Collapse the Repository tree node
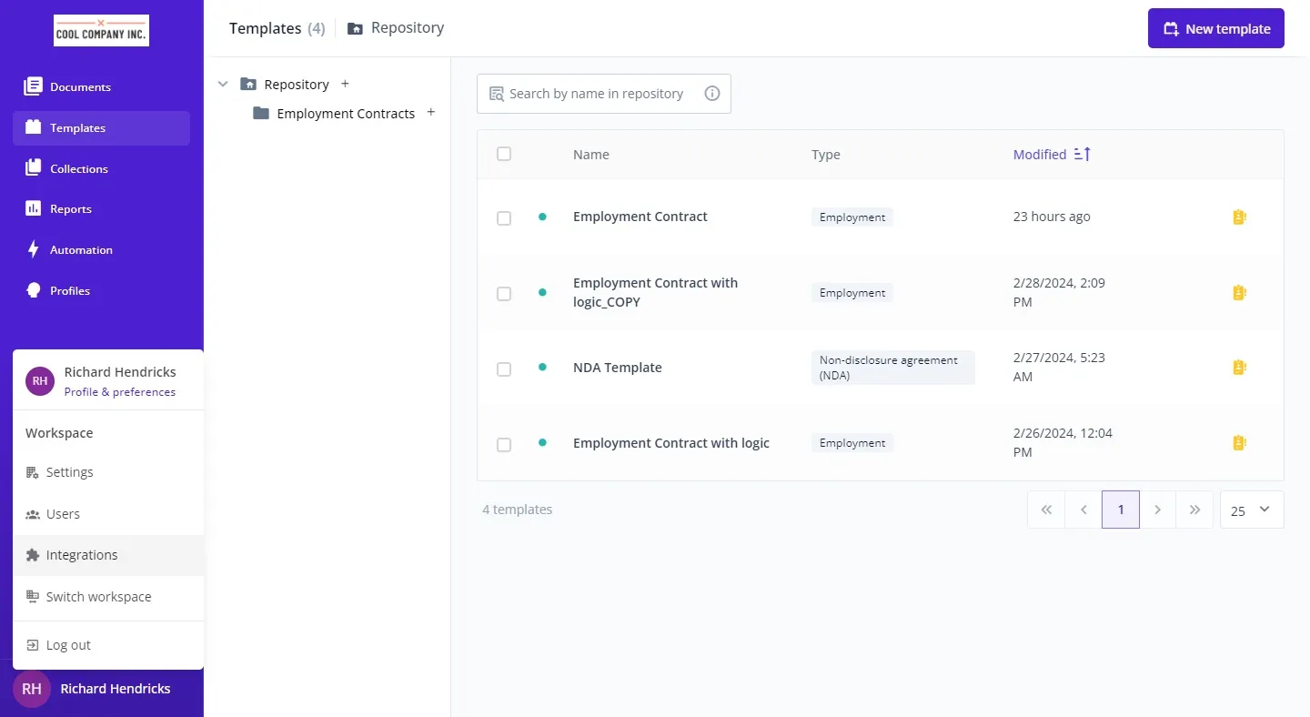This screenshot has height=717, width=1310. (223, 84)
